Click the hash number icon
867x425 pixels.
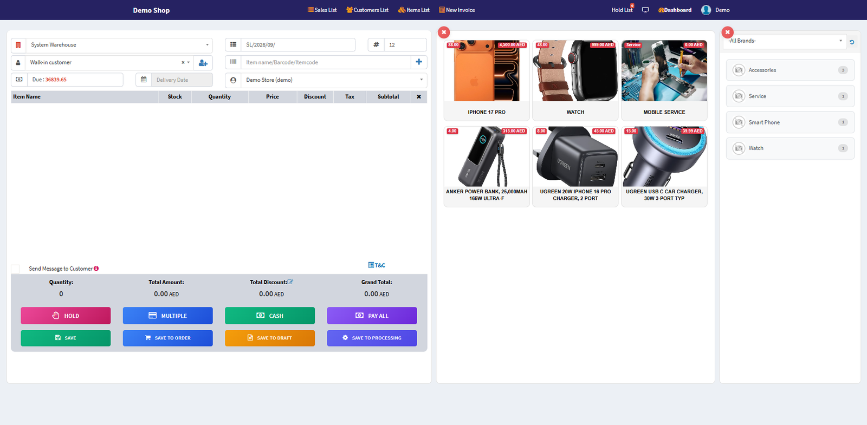pos(376,45)
